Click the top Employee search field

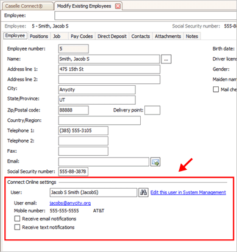[x=146, y=15]
